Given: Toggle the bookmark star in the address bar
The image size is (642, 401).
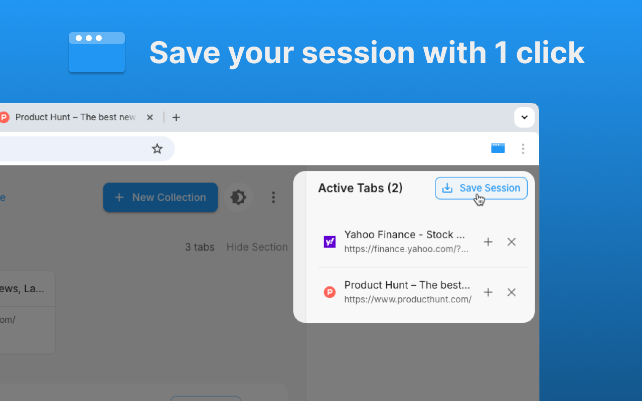Looking at the screenshot, I should pos(157,148).
